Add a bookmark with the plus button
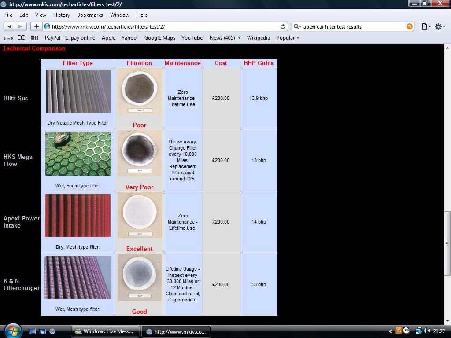The height and width of the screenshot is (338, 451). click(x=36, y=26)
